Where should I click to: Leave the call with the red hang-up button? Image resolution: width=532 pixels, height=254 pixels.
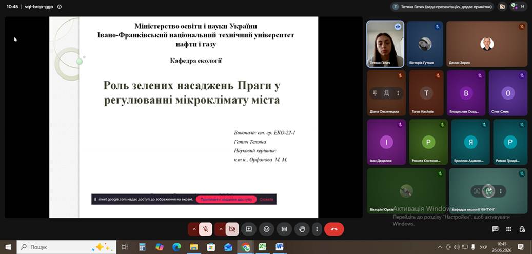click(334, 229)
